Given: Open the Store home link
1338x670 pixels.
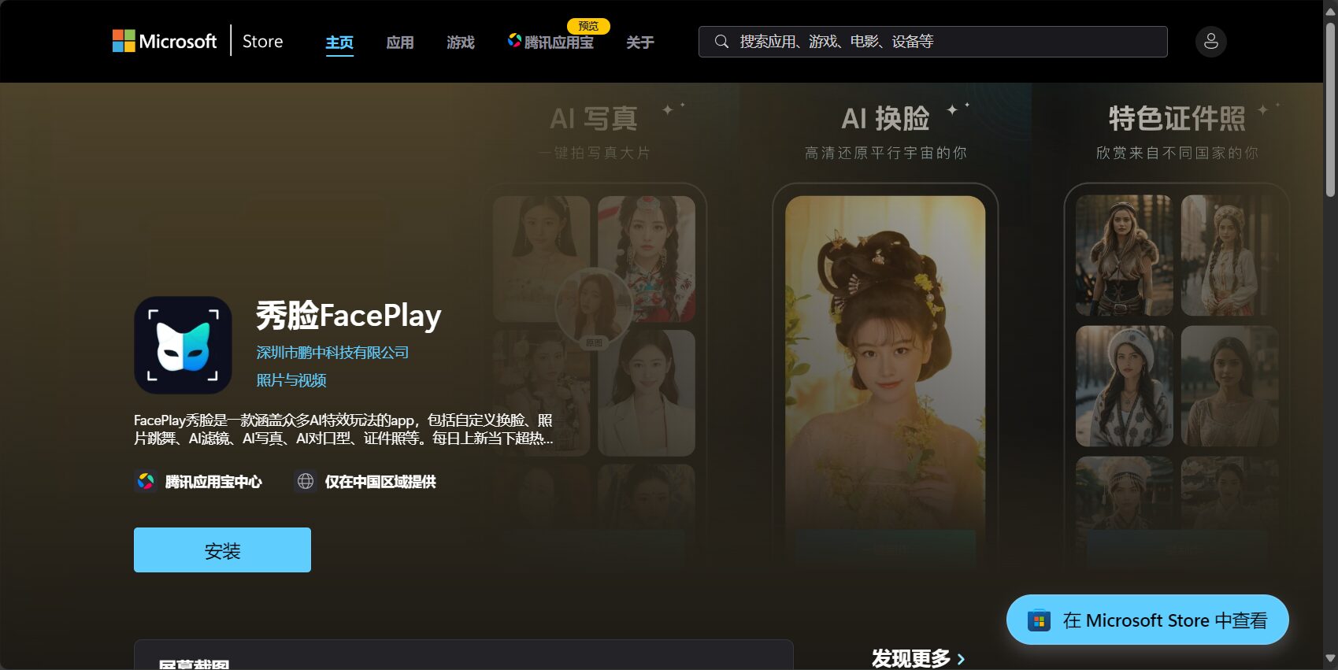Looking at the screenshot, I should pos(262,42).
